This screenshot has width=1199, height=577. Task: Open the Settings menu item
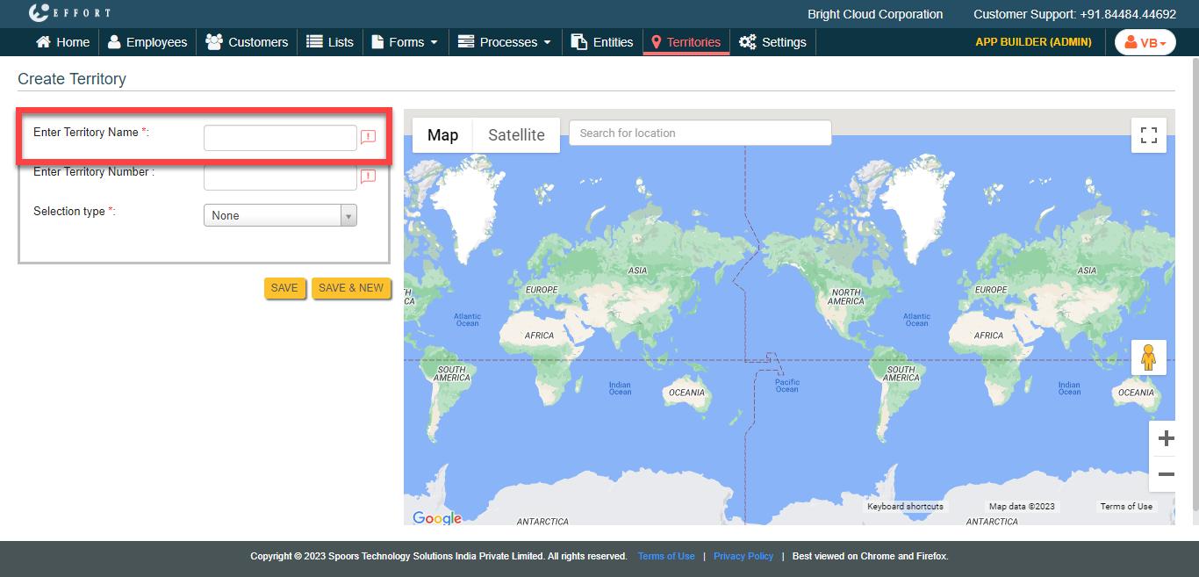pos(772,42)
